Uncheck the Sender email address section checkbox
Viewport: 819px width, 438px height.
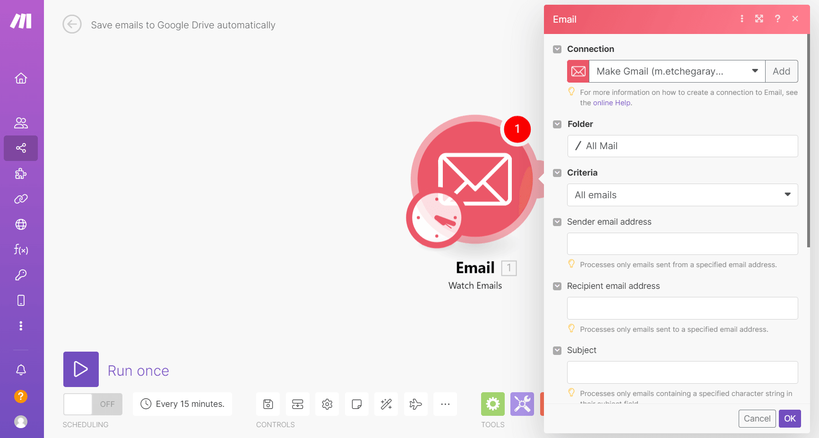point(557,222)
